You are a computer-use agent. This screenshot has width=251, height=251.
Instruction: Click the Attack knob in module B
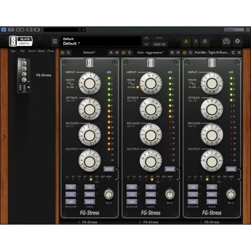(x=151, y=109)
